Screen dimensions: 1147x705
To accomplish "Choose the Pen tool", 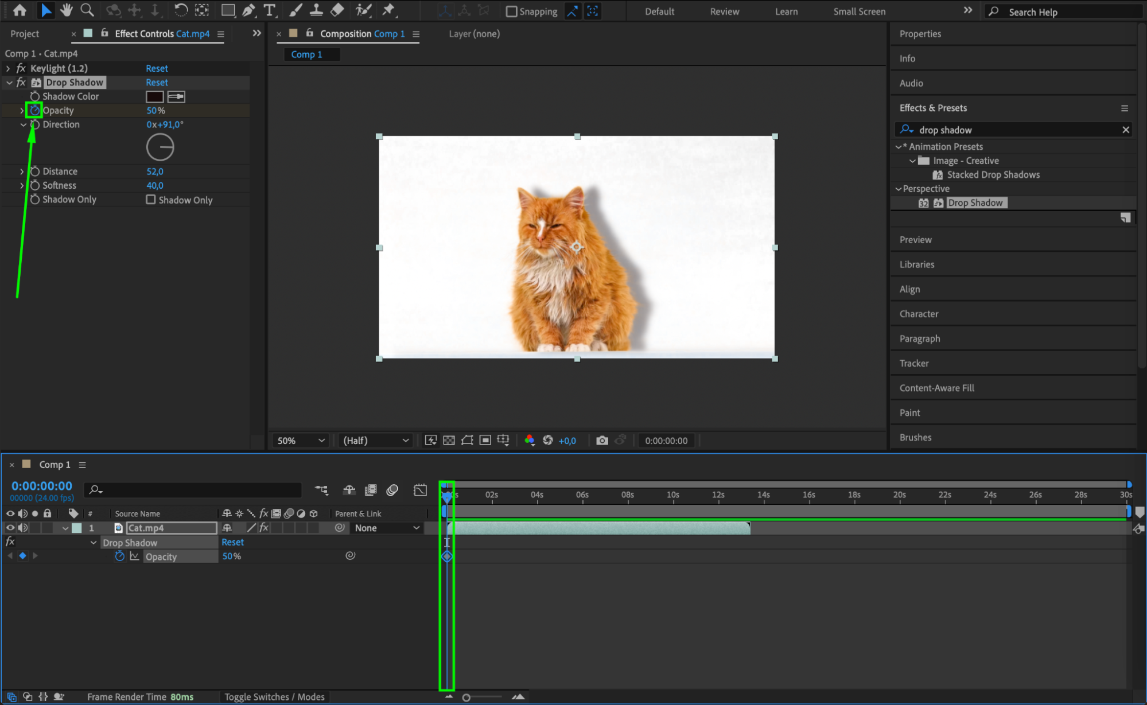I will click(x=248, y=10).
